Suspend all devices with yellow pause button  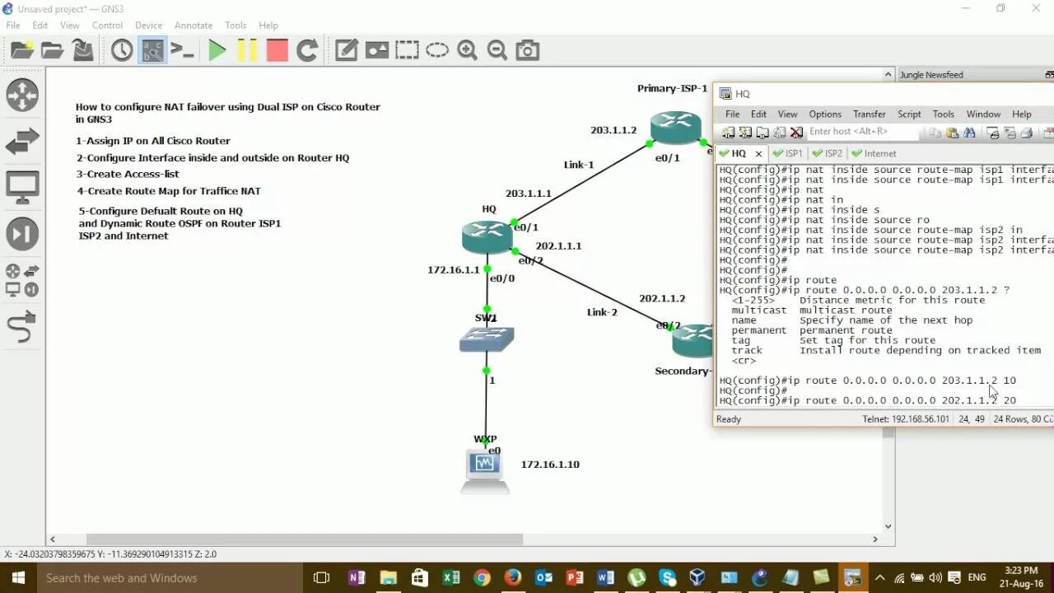[247, 51]
